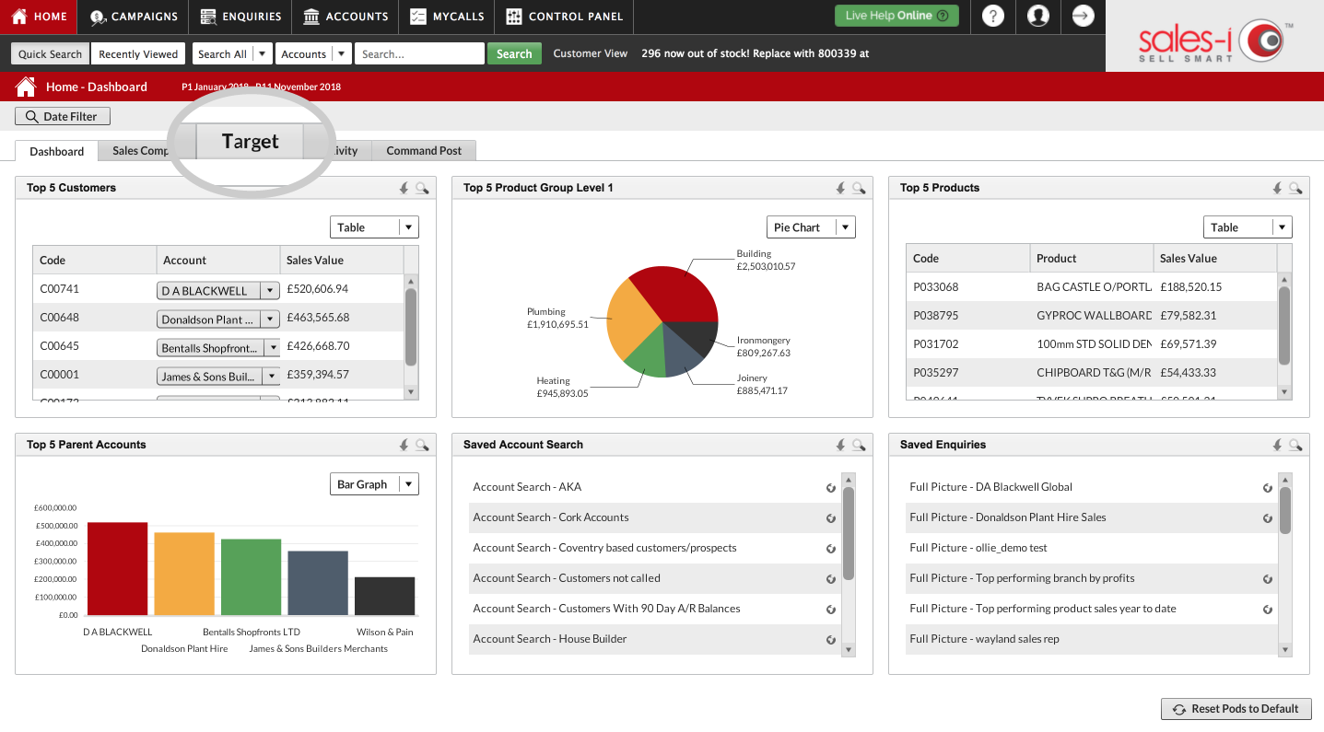Open CONTROL PANEL menu

pyautogui.click(x=564, y=16)
